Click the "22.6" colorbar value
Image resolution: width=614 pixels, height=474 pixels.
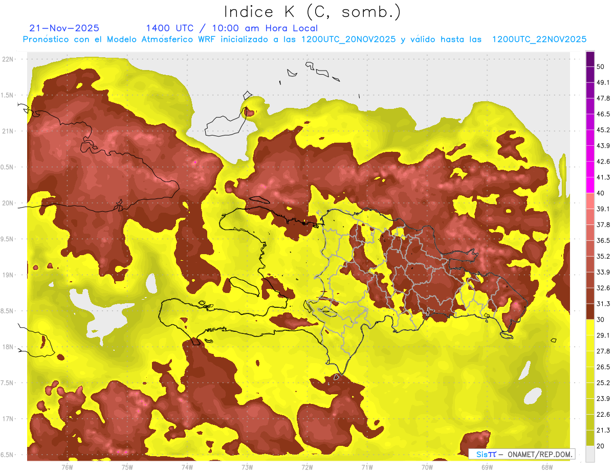point(603,415)
